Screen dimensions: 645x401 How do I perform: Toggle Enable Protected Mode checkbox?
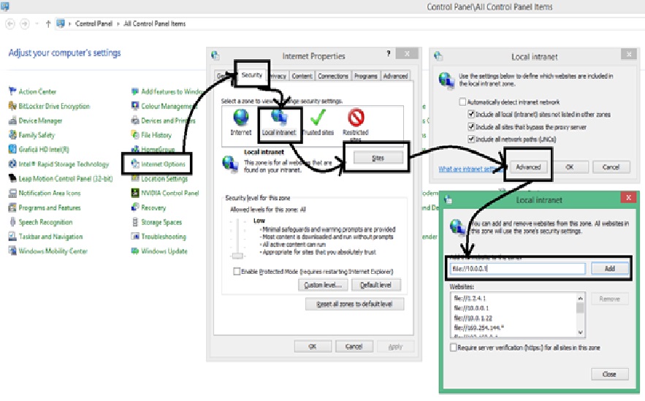click(x=237, y=272)
